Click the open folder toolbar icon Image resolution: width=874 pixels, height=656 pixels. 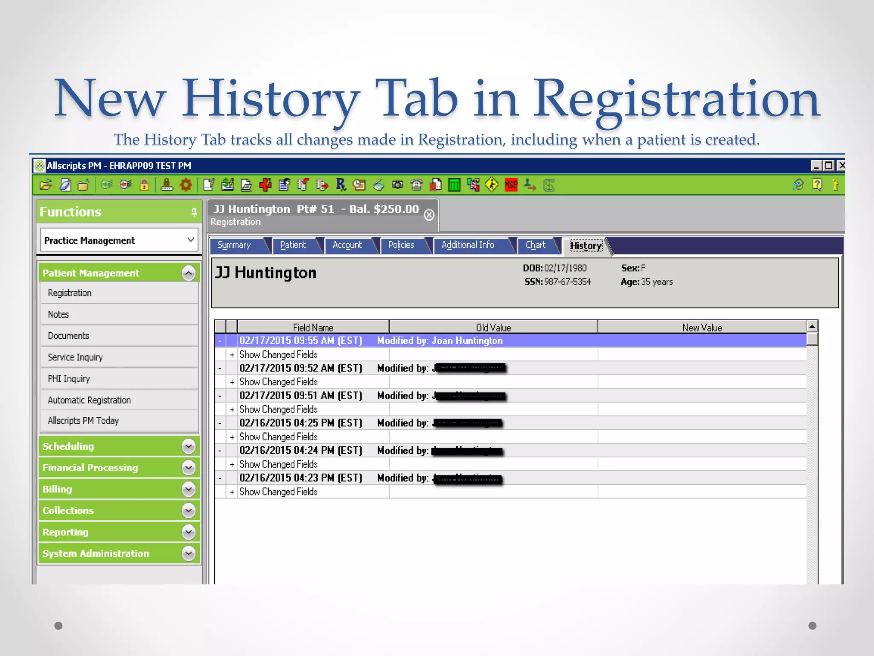click(x=46, y=185)
